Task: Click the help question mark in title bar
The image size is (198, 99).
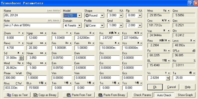Action: [x=190, y=3]
